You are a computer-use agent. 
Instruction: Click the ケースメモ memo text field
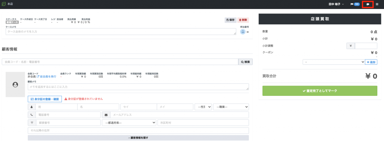coord(121,31)
